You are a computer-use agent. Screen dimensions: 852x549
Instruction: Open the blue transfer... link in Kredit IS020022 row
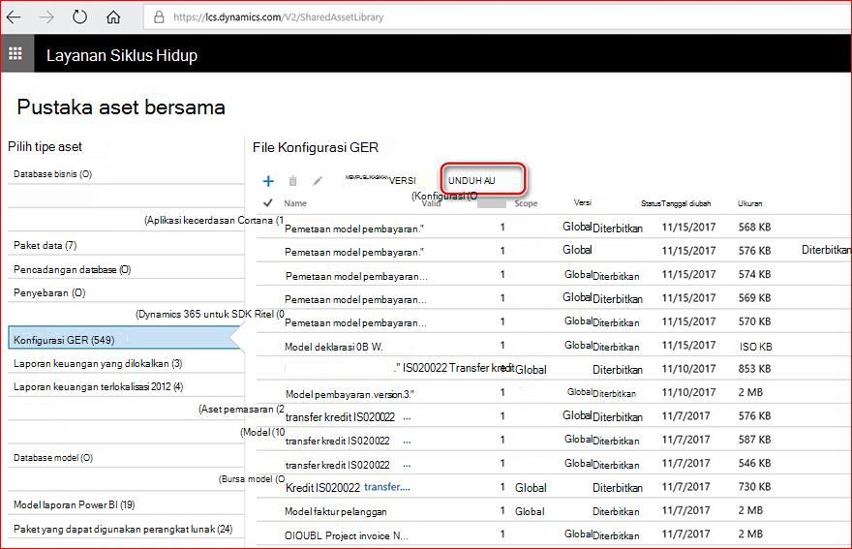387,486
